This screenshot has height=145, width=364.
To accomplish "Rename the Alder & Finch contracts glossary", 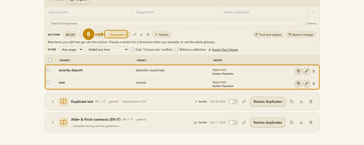I will point(244,122).
